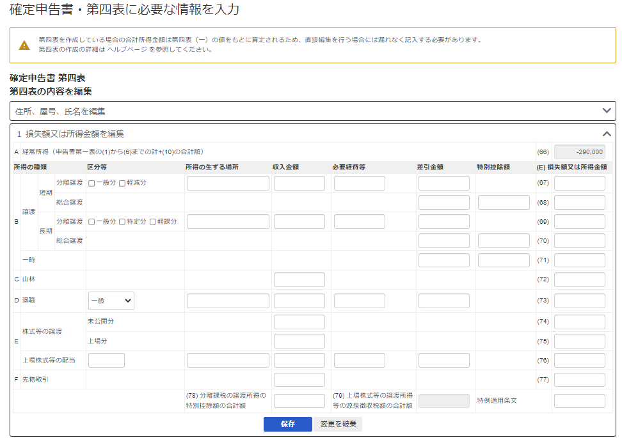The height and width of the screenshot is (438, 622).
Task: Focus the short-term 総合譲渡 差引金額 field
Action: coord(444,202)
